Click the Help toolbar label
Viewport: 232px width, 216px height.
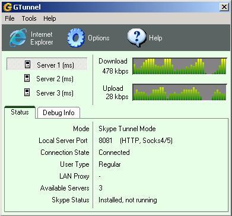155,38
